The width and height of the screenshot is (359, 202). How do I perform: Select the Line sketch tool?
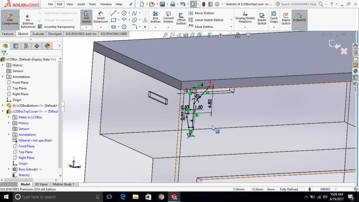[113, 13]
